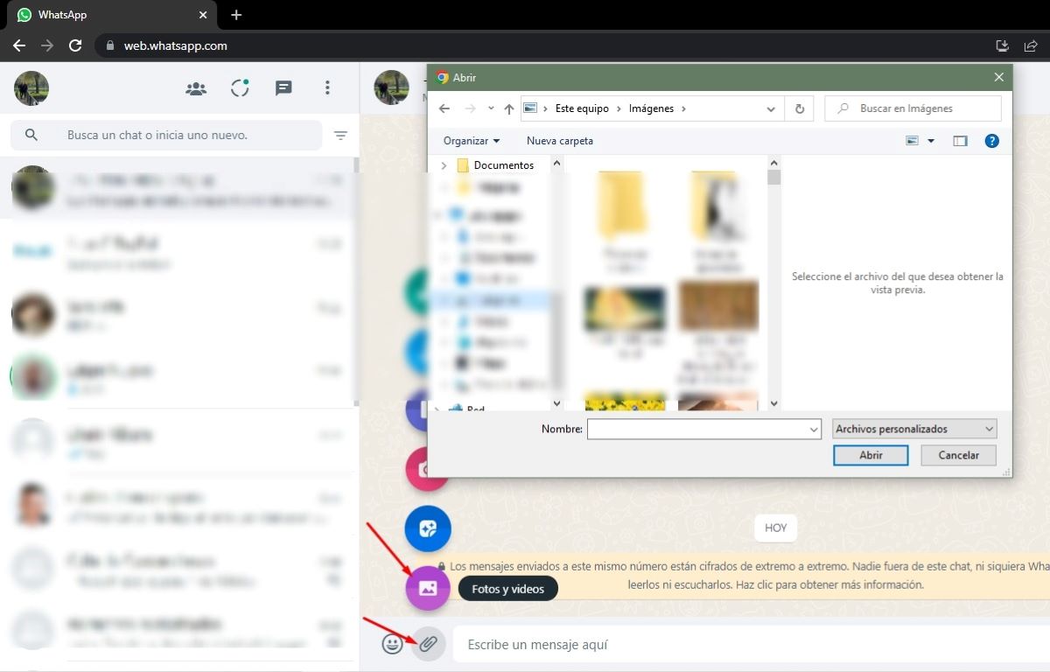This screenshot has height=672, width=1050.
Task: Switch to the WhatsApp browser tab
Action: click(x=108, y=15)
